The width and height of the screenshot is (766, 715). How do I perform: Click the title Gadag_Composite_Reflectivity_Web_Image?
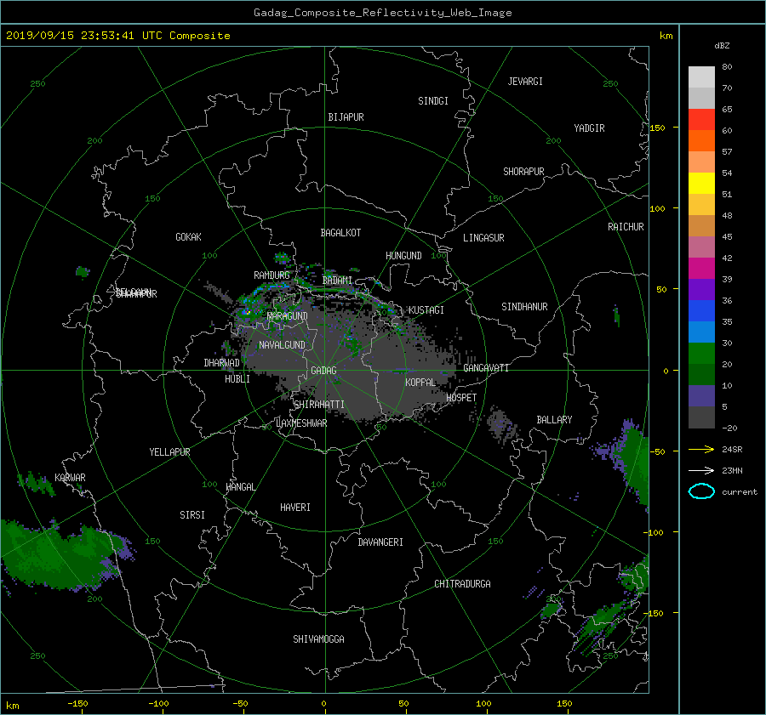382,13
